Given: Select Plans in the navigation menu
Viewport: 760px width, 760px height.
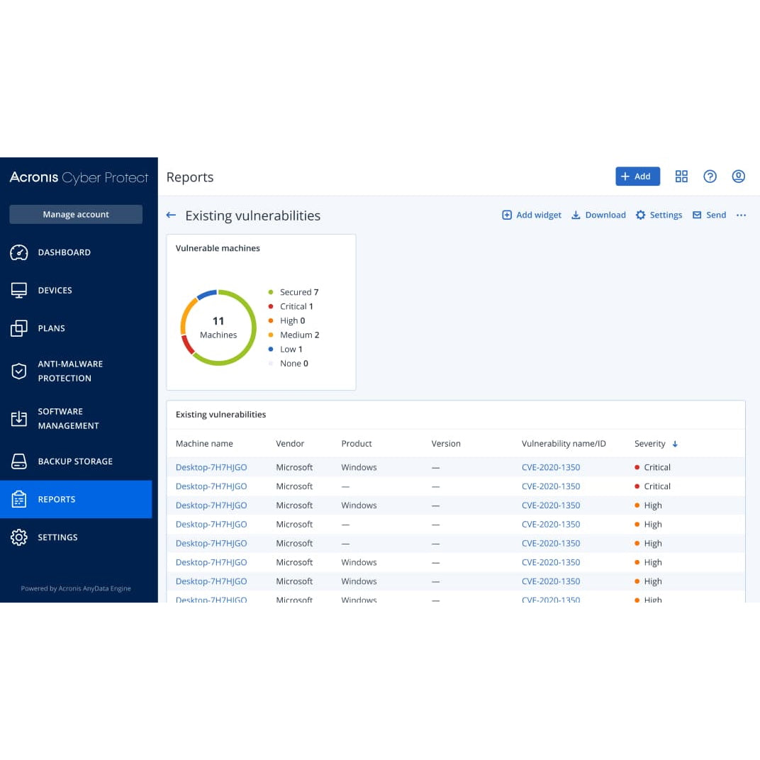Looking at the screenshot, I should tap(51, 328).
